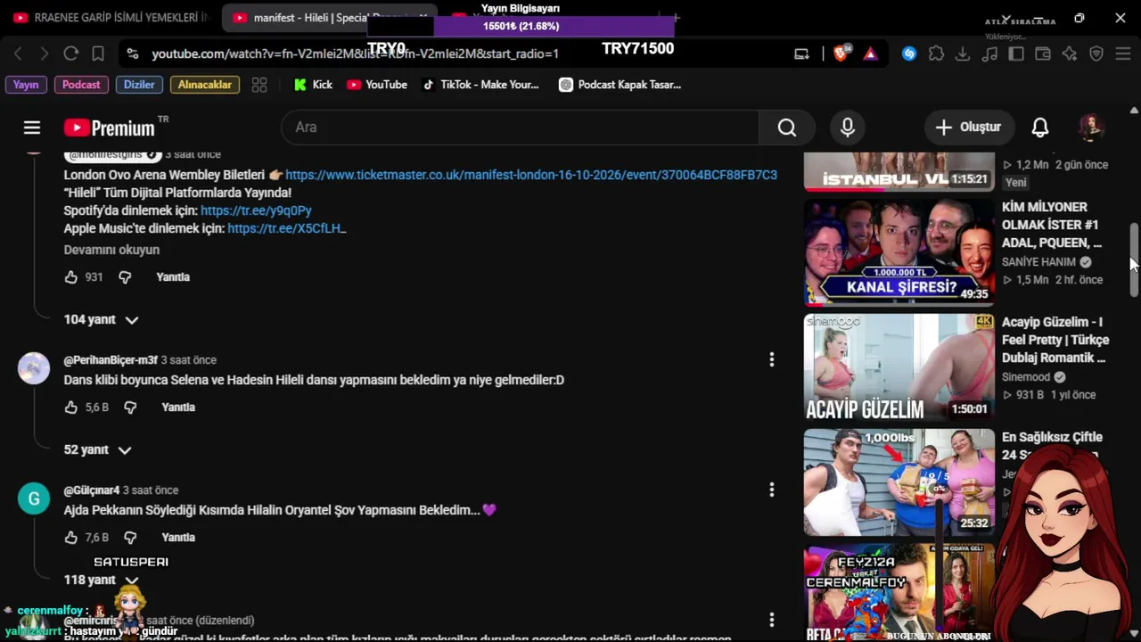This screenshot has width=1141, height=642.
Task: Open the Kick bookmark
Action: 312,85
